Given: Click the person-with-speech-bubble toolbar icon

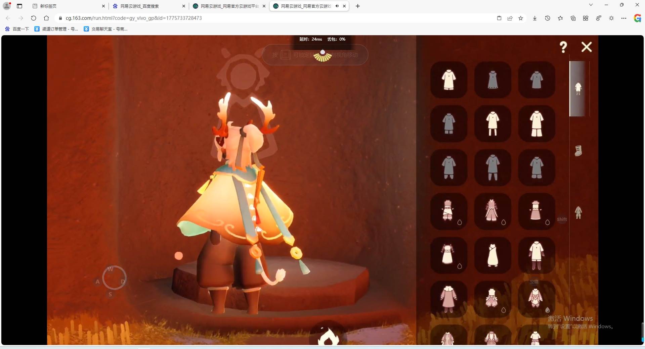Looking at the screenshot, I should (x=599, y=18).
